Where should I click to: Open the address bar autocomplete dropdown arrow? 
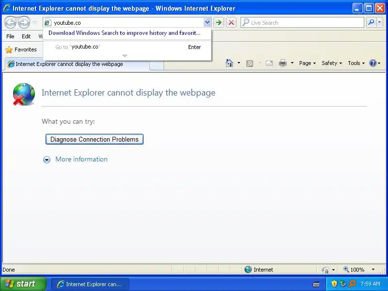(x=207, y=23)
